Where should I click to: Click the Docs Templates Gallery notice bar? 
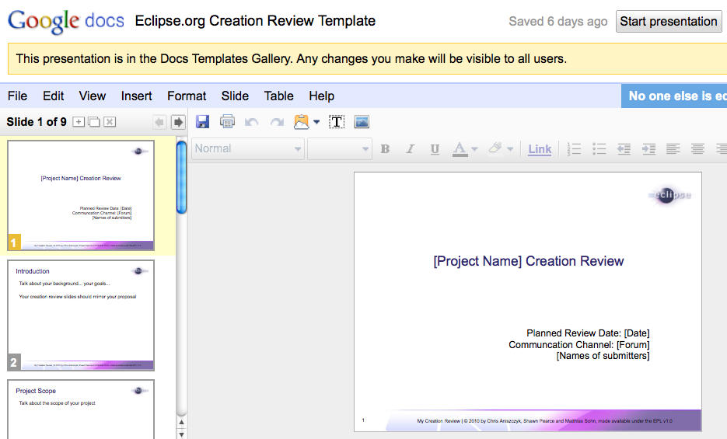[x=367, y=59]
